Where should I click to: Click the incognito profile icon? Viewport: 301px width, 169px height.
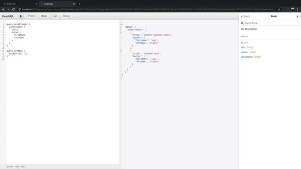tap(293, 9)
